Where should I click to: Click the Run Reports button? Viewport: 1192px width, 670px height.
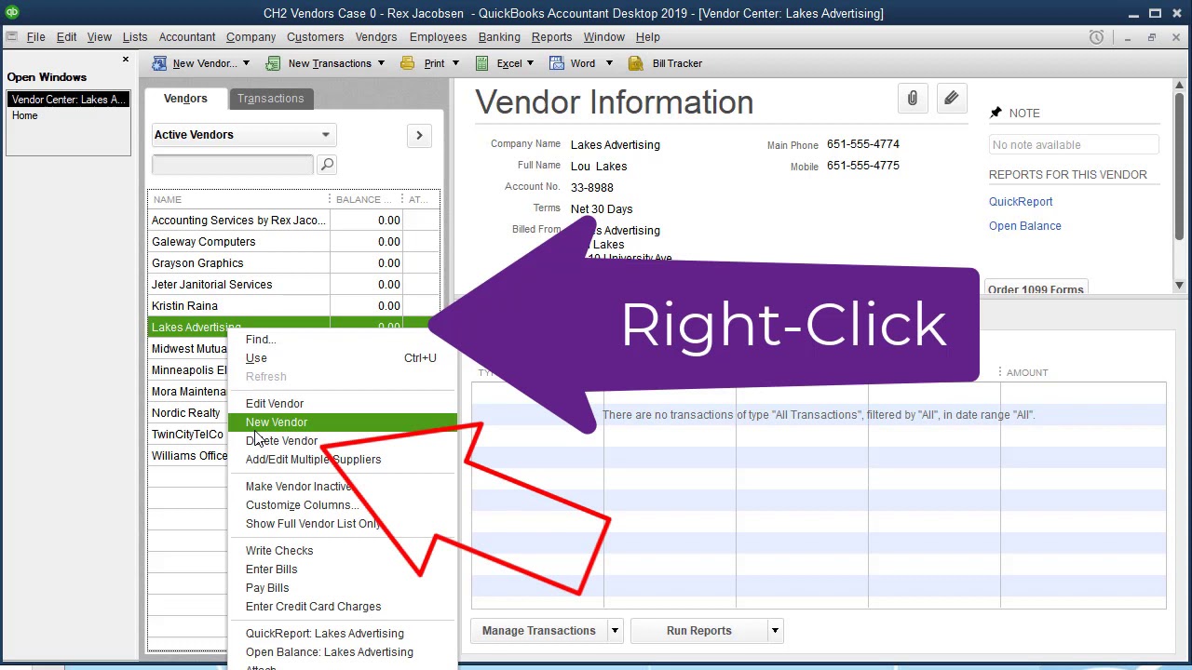[698, 631]
